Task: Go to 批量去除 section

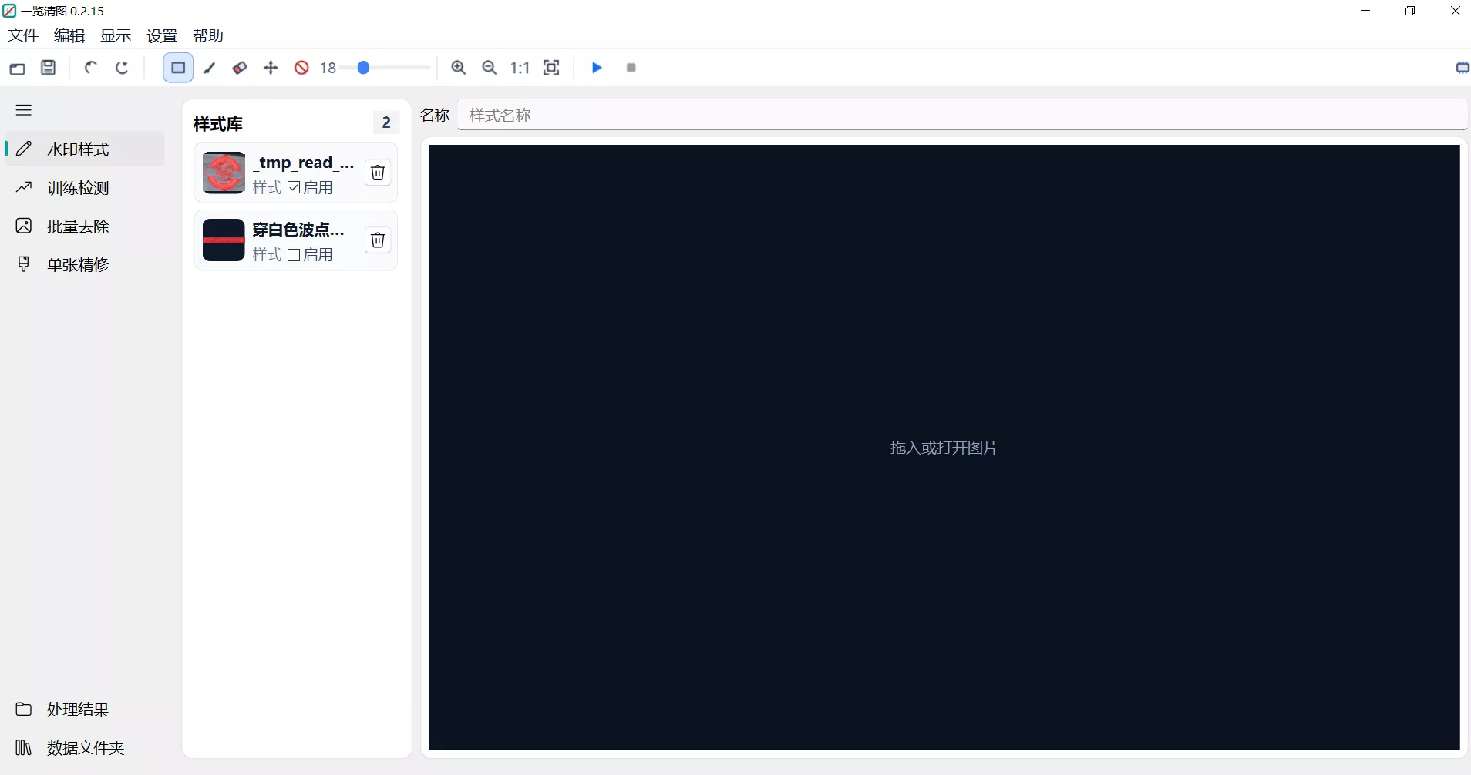Action: coord(85,226)
